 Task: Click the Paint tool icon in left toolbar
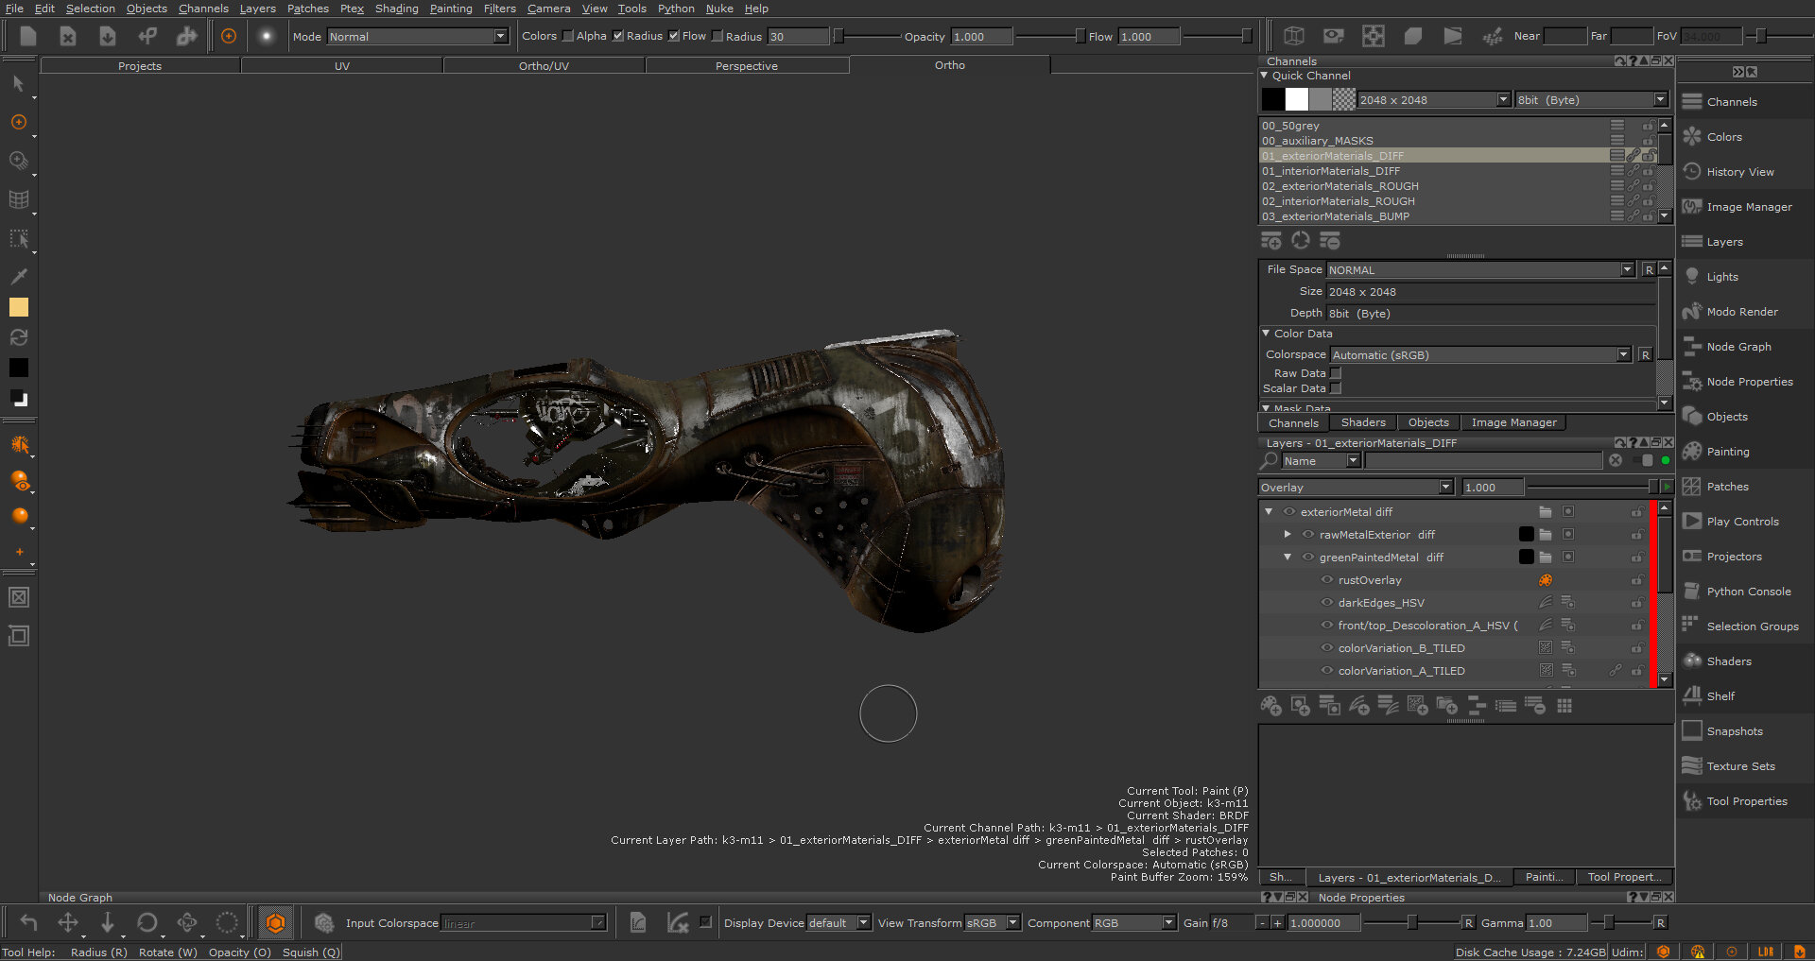[x=18, y=123]
